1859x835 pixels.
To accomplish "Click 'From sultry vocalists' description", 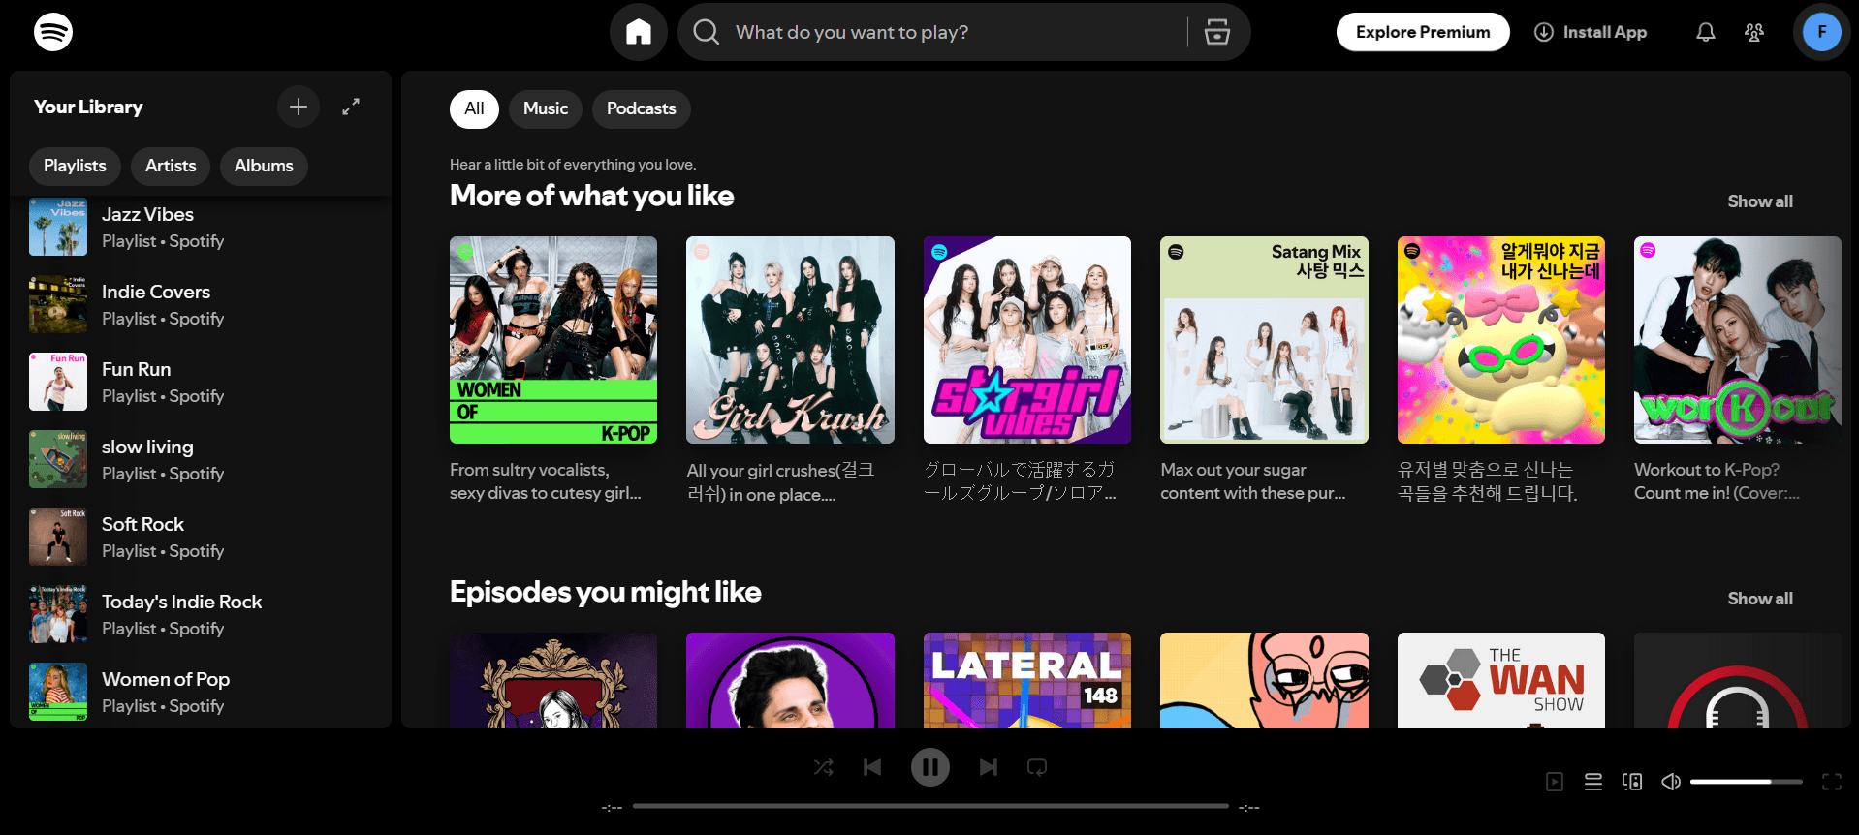I will [546, 481].
